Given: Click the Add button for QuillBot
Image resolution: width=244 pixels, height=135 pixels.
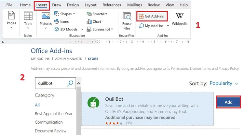Looking at the screenshot, I should point(228,102).
